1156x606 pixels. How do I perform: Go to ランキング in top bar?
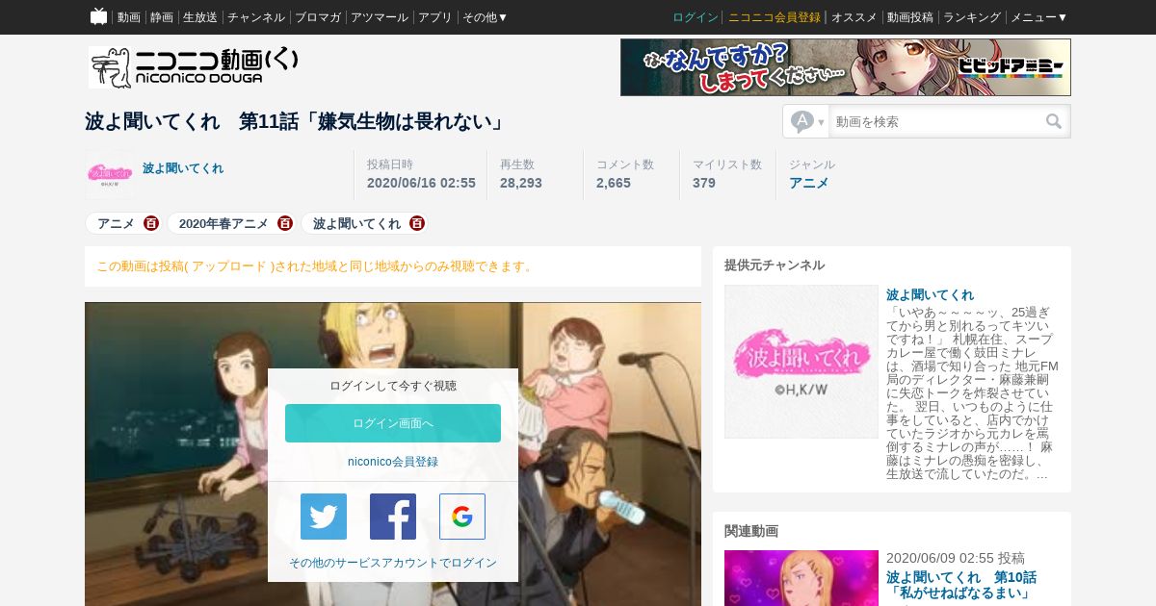[x=972, y=17]
